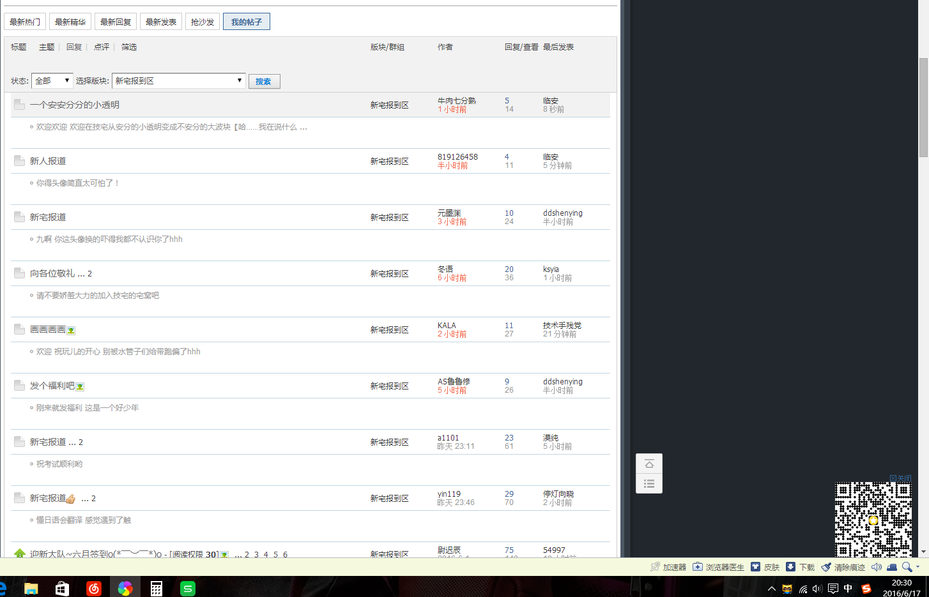
Task: Click the 皮肤 skin icon
Action: tap(765, 567)
